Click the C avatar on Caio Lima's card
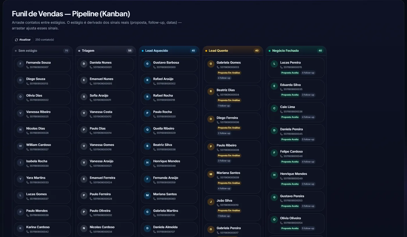Screen dimensions: 407x237 (x=274, y=108)
